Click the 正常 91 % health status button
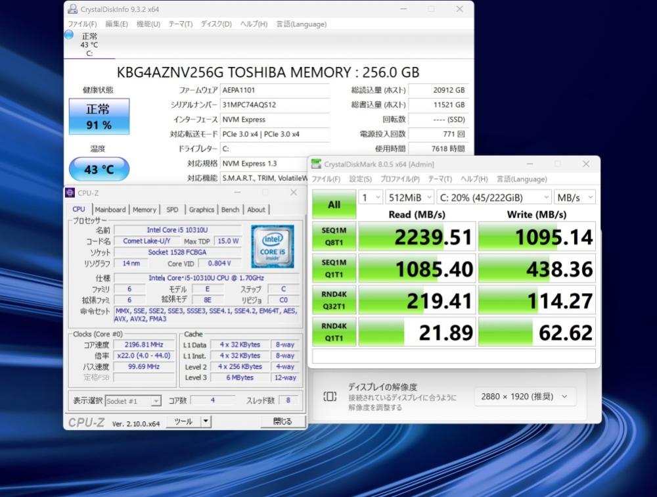This screenshot has height=497, width=657. pyautogui.click(x=99, y=116)
